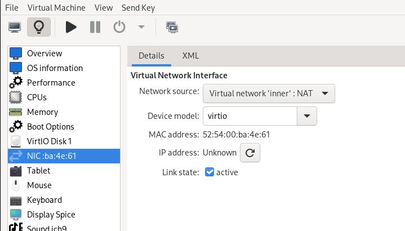Pause the virtual machine
This screenshot has width=405, height=231.
click(x=95, y=27)
